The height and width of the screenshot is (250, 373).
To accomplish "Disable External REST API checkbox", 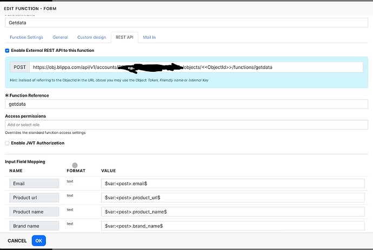I will [x=7, y=50].
